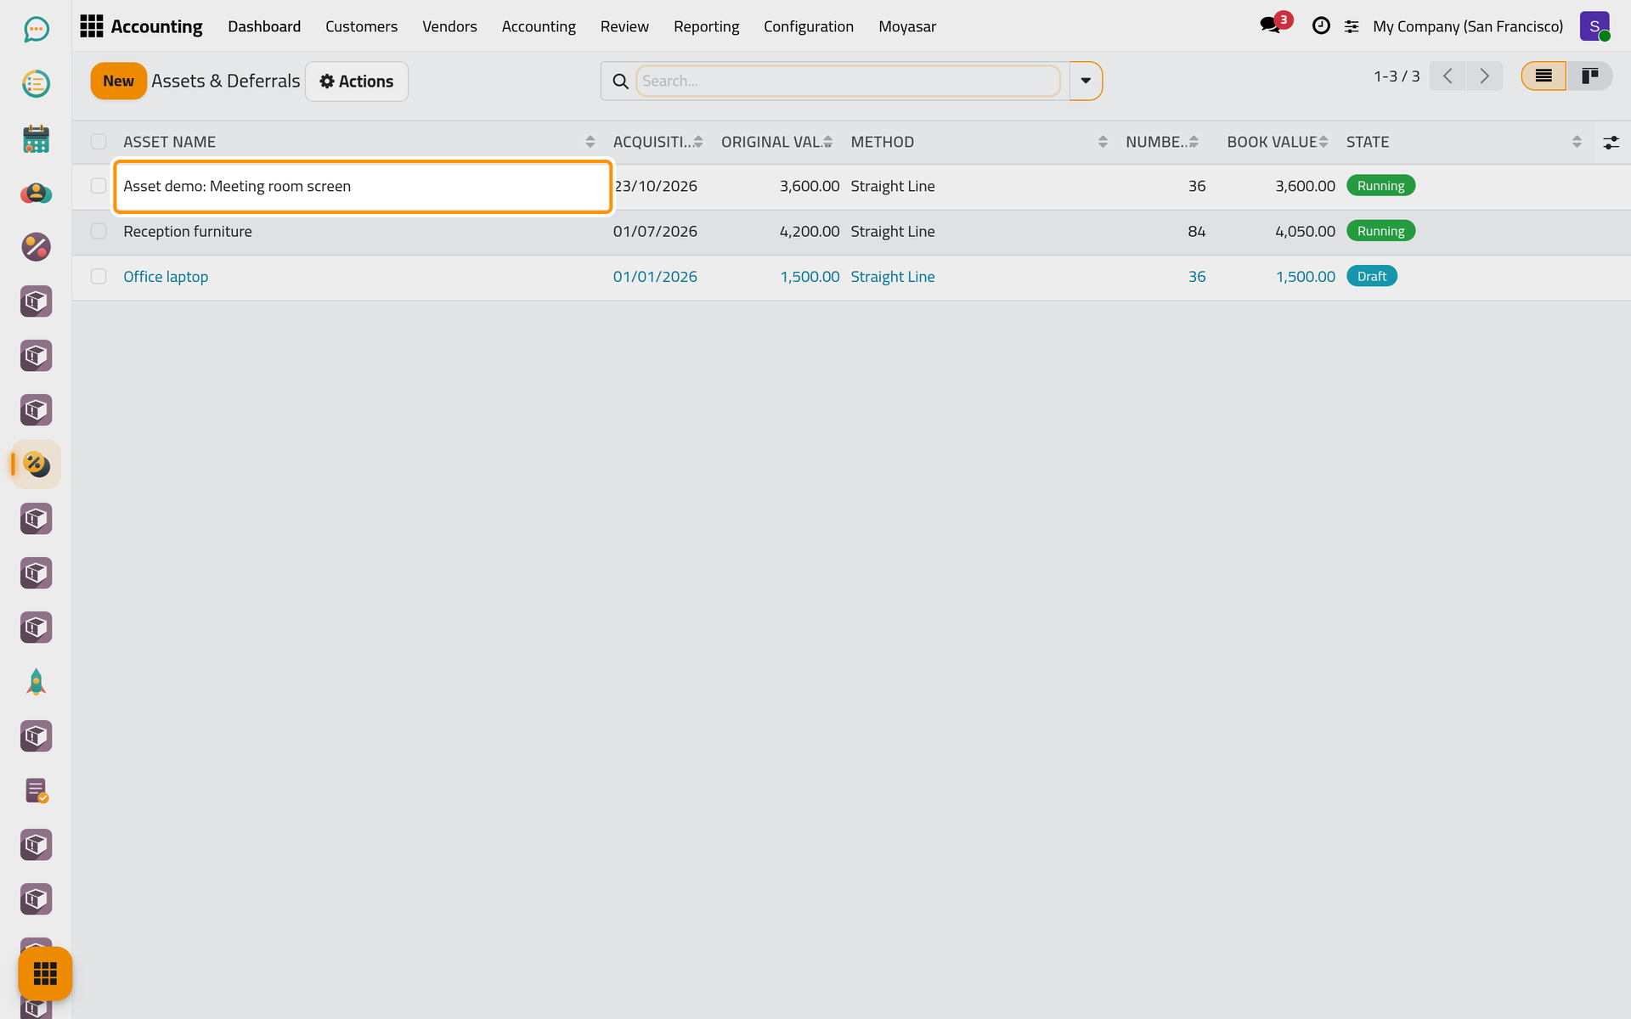The width and height of the screenshot is (1631, 1019).
Task: Click the New button
Action: click(118, 82)
